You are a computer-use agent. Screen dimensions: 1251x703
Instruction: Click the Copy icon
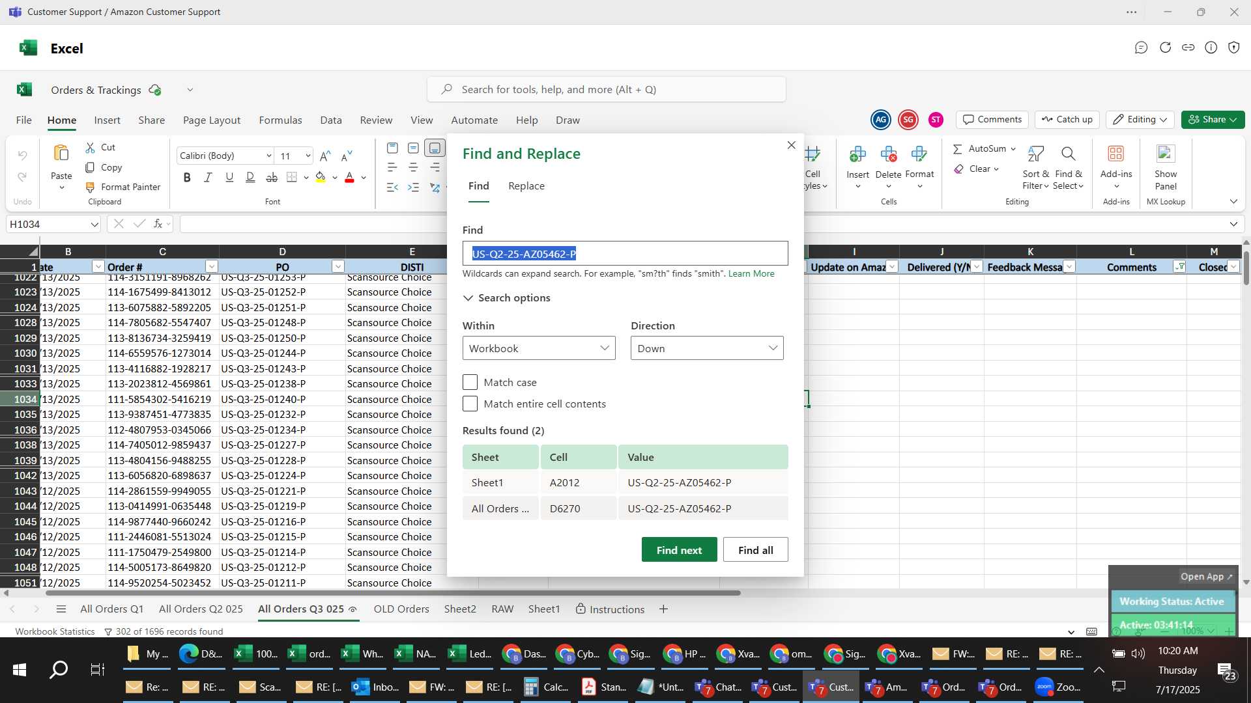click(x=90, y=167)
